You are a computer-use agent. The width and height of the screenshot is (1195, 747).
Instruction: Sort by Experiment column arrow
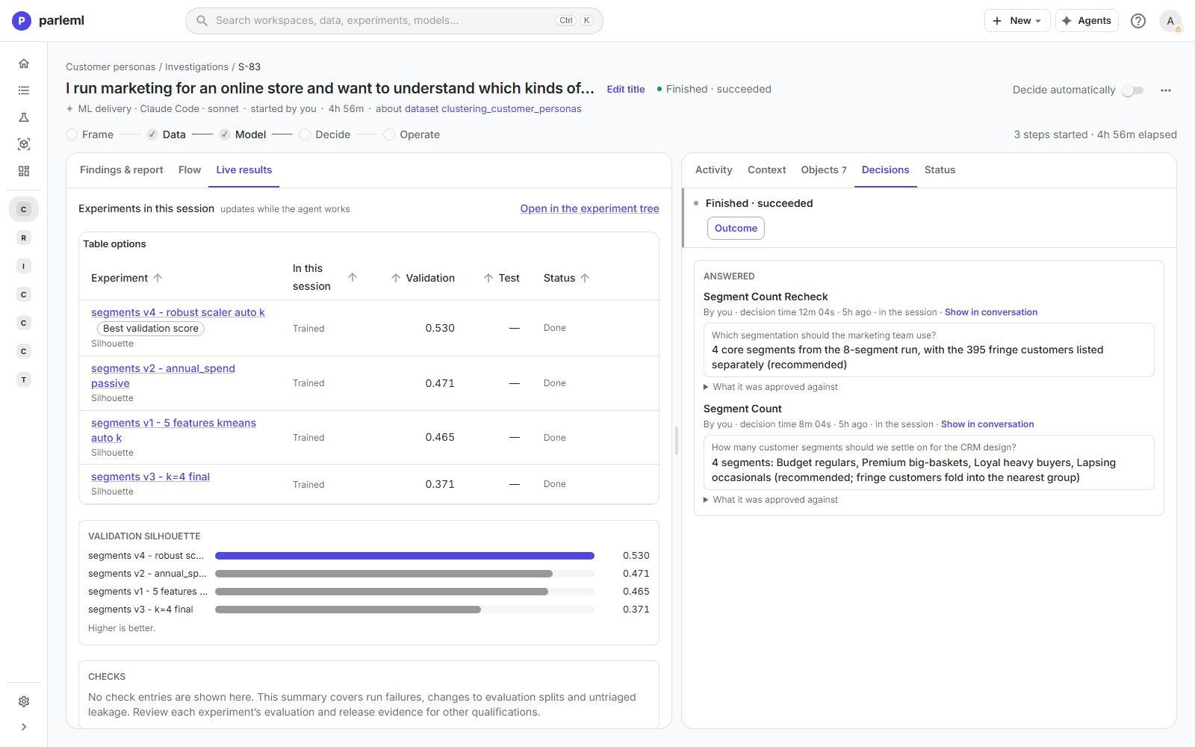click(158, 278)
